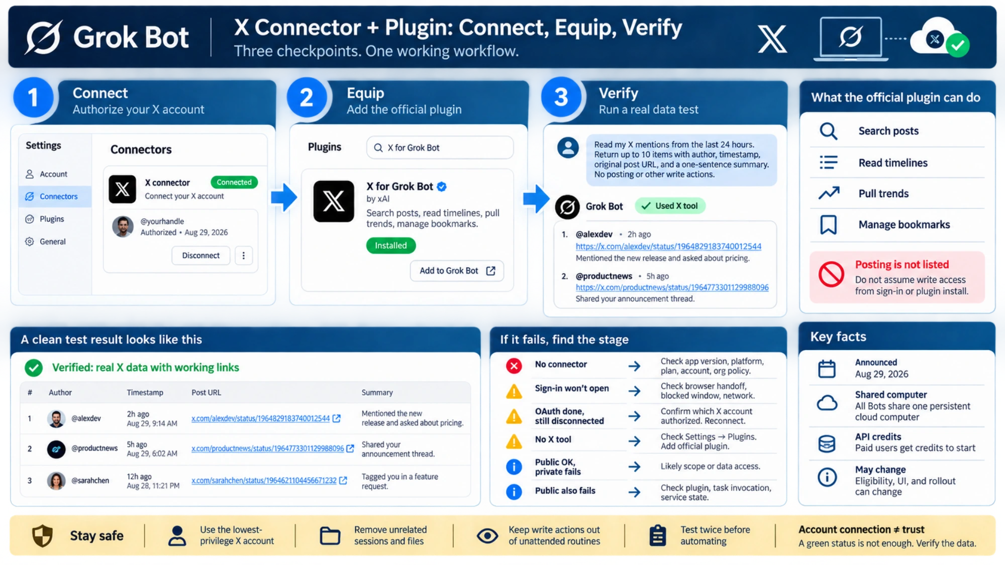Click the Grok Bot avatar in the chat
This screenshot has height=565, width=1005.
coord(567,206)
